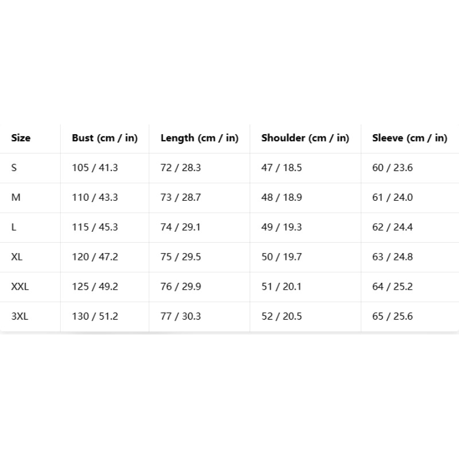The height and width of the screenshot is (459, 459).
Task: Click the Bust (cm / in) header
Action: click(x=105, y=138)
